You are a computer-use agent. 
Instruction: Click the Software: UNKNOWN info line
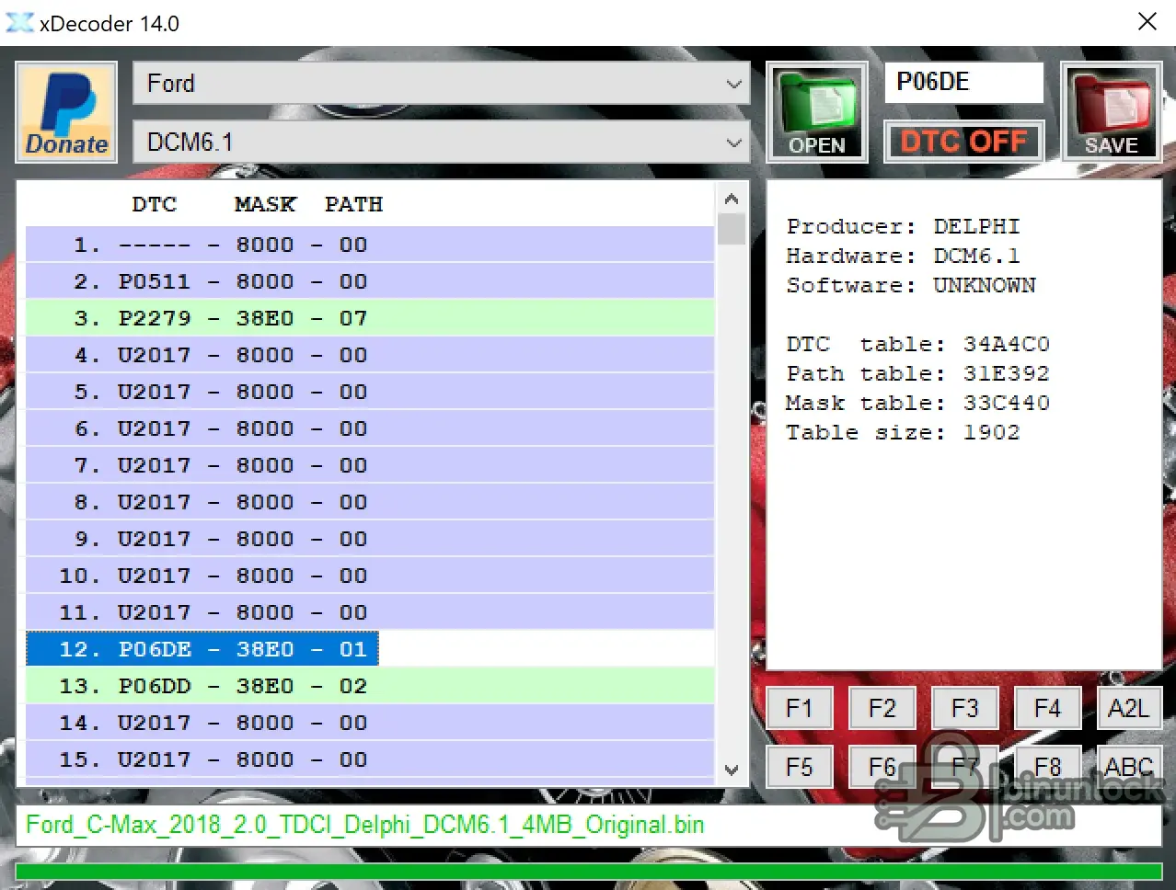pos(910,285)
